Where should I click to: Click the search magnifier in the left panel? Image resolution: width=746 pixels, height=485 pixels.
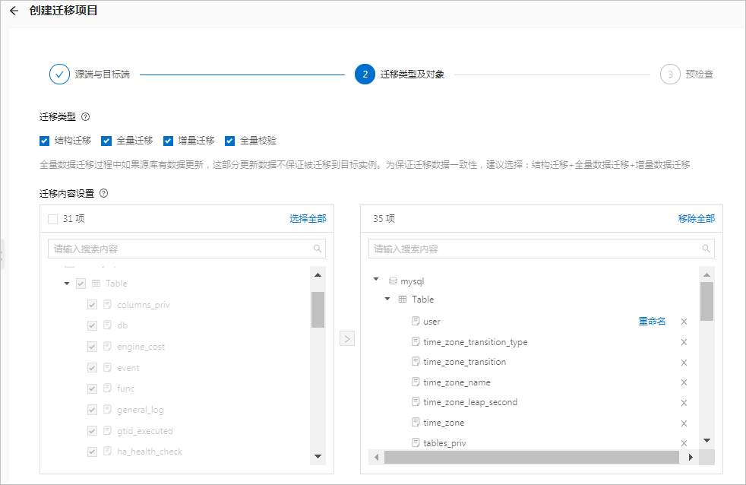tap(318, 249)
